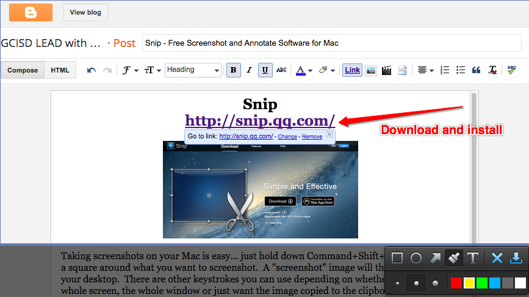This screenshot has height=297, width=529.
Task: Select the Snip arrow annotation tool
Action: 435,258
